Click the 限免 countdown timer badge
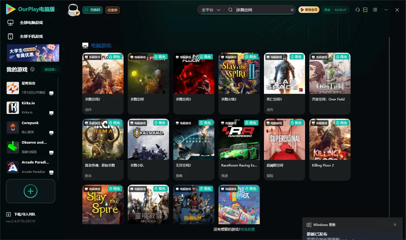 [335, 10]
